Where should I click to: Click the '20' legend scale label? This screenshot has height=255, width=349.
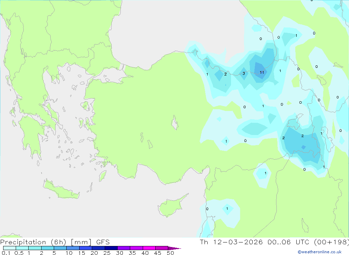click(94, 253)
